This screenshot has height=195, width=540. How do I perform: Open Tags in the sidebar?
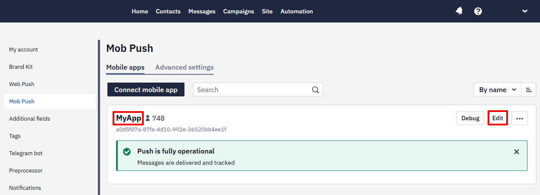click(15, 136)
